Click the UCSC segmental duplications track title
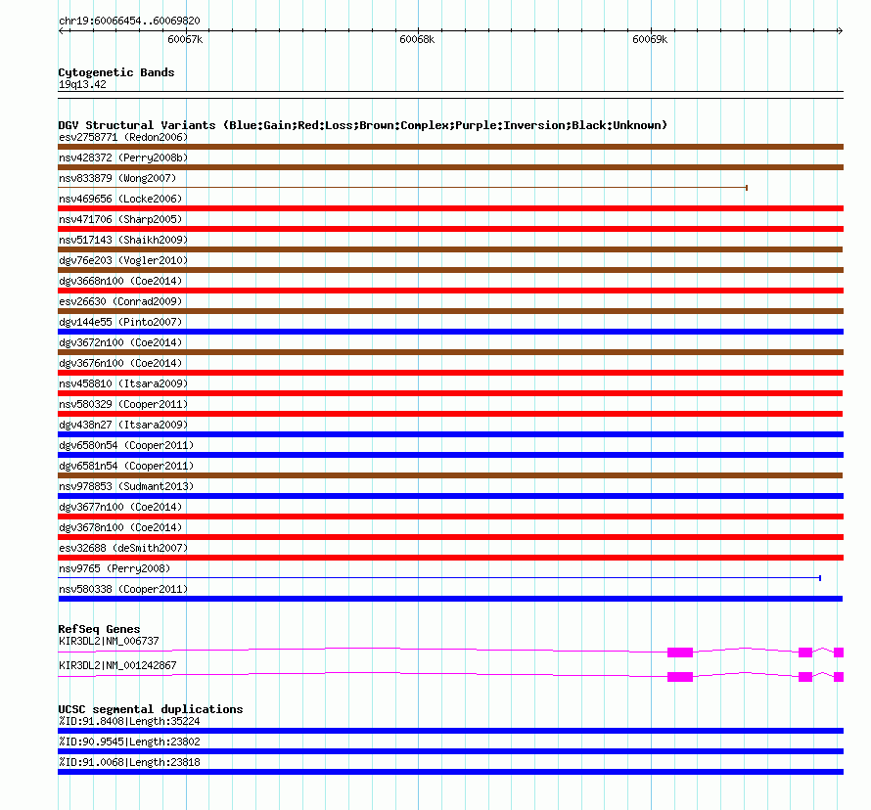Image resolution: width=871 pixels, height=810 pixels. [x=151, y=709]
